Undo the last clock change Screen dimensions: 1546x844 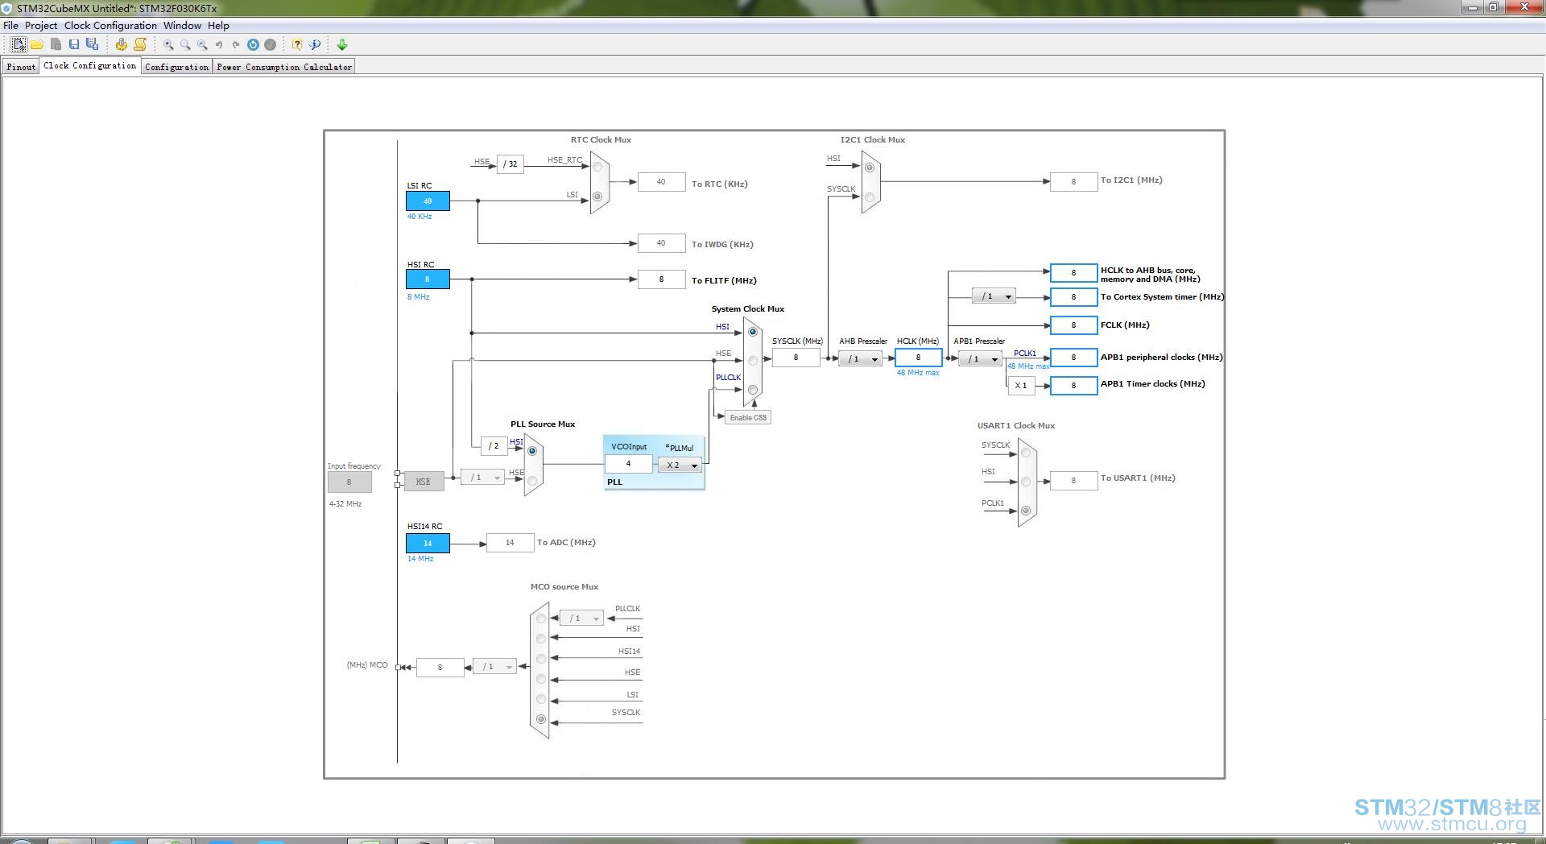(x=219, y=45)
